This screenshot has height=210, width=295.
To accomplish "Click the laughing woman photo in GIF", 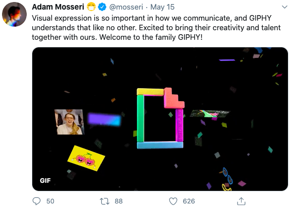I will (x=69, y=122).
